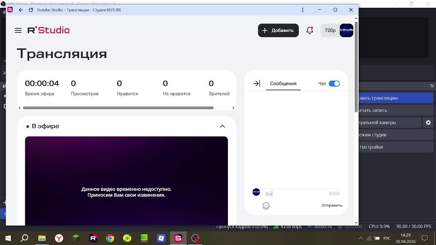Click the live broadcast video preview
Screen dimensions: 436x245
[x=126, y=181]
